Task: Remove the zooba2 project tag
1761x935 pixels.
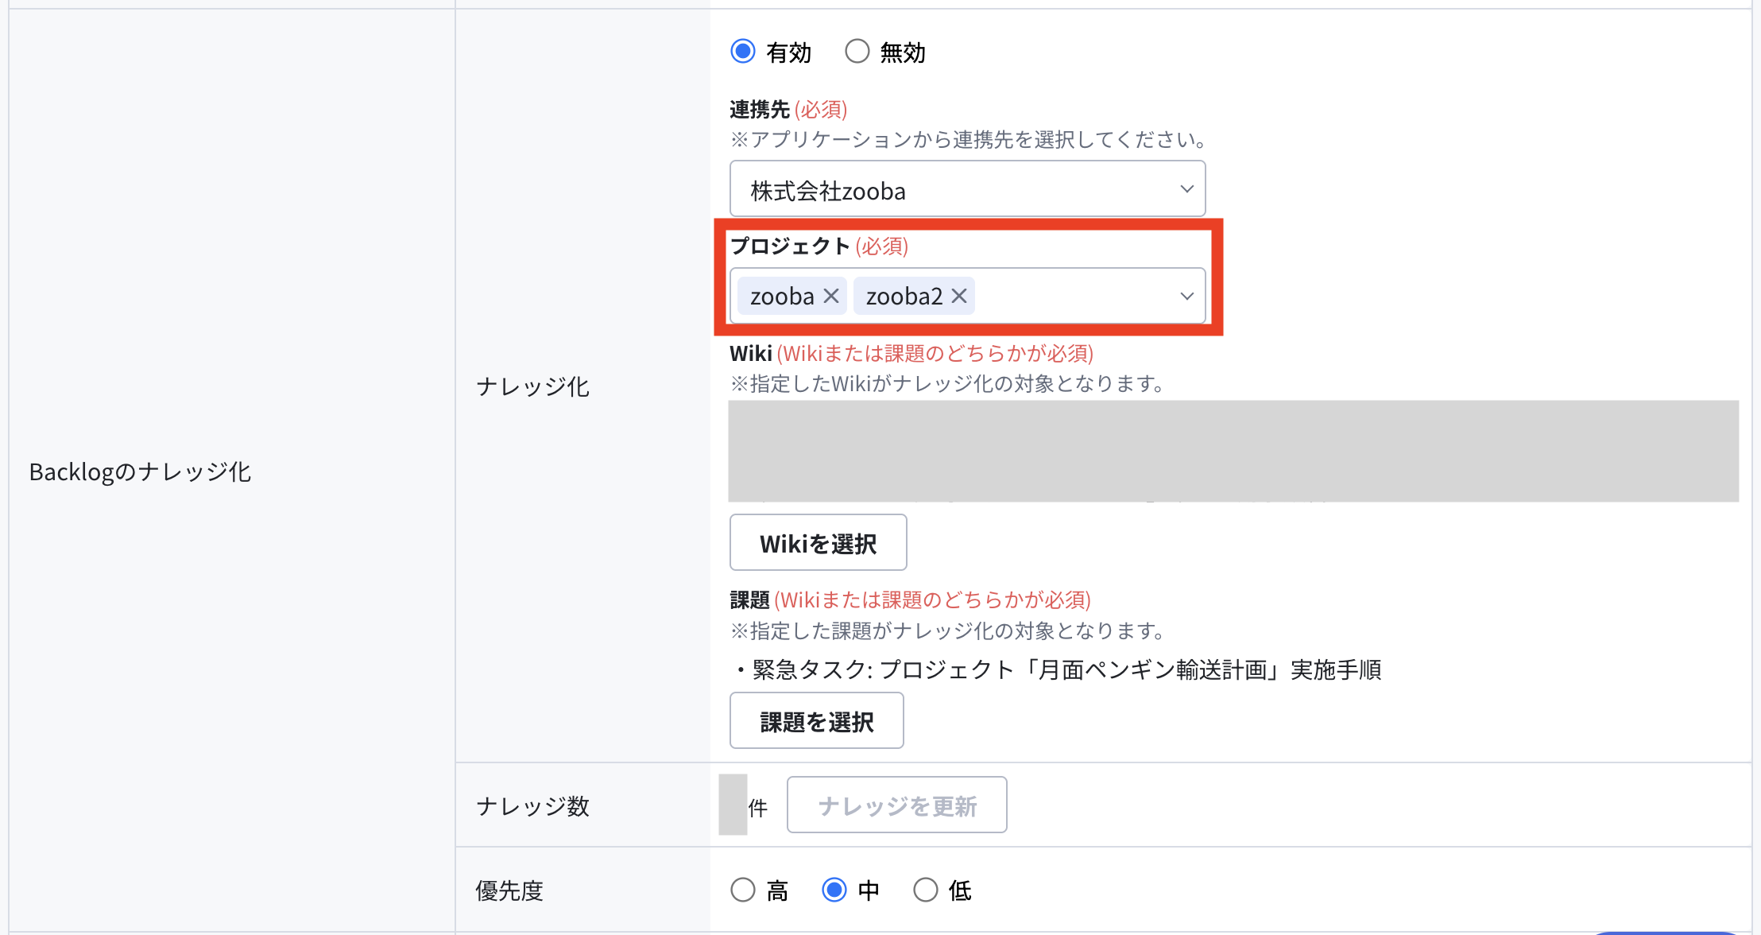Action: point(959,296)
